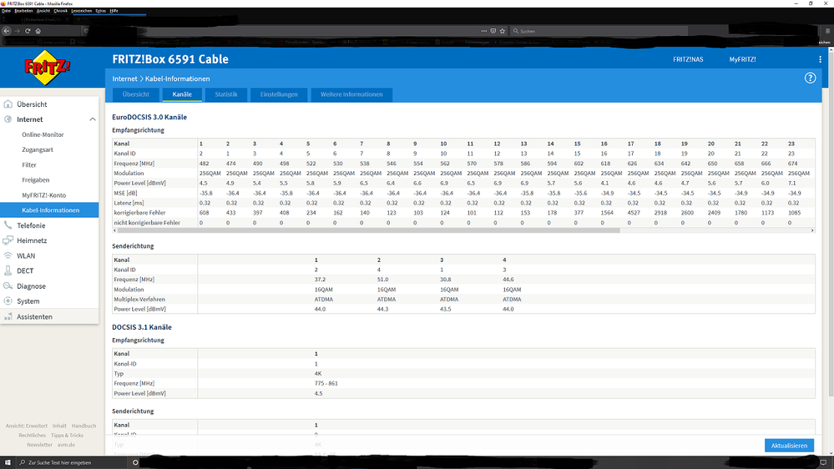Close the first browser tab
The width and height of the screenshot is (834, 469).
[67, 20]
